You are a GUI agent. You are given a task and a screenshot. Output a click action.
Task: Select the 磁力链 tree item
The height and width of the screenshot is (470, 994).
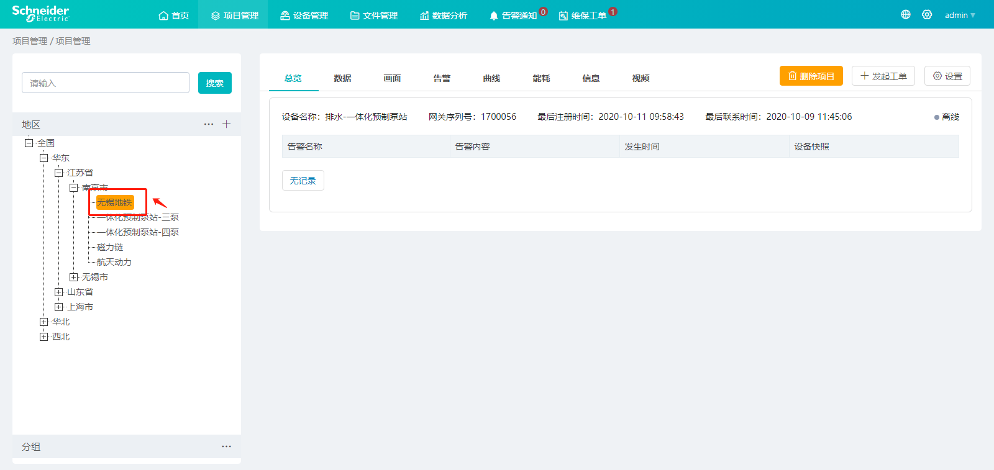tap(110, 247)
